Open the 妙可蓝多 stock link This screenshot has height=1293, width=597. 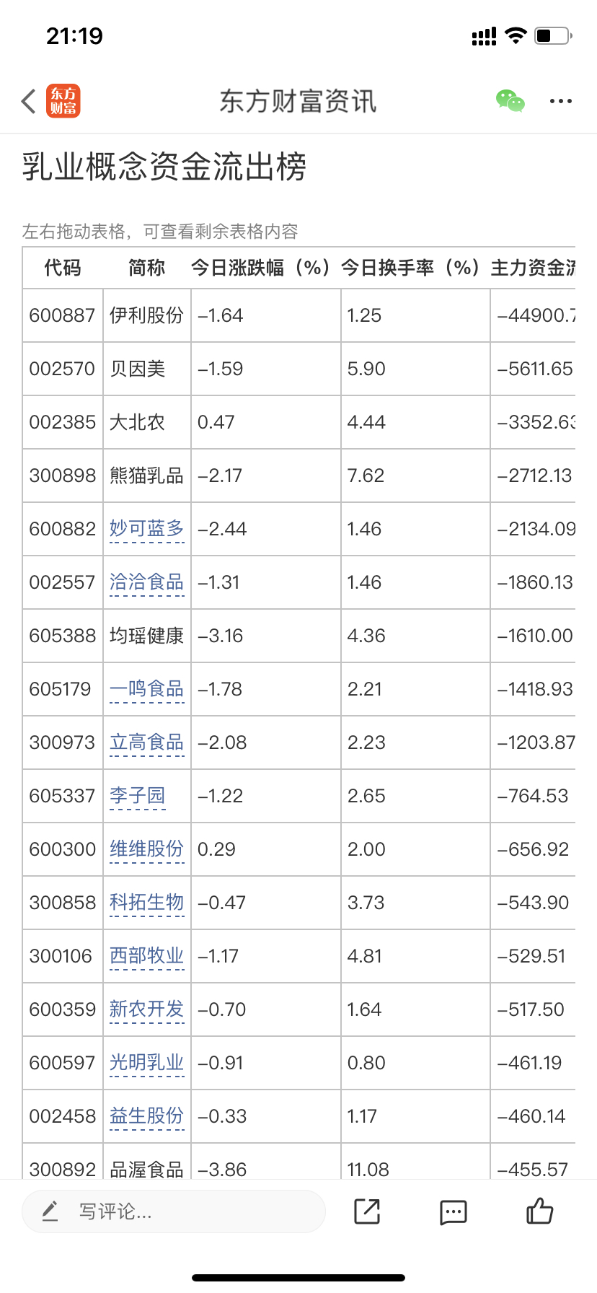[147, 529]
